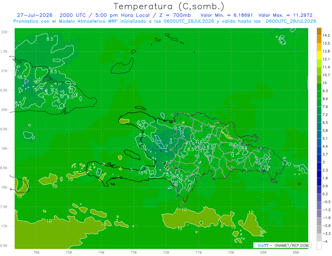Click the longitude axis label '70W'
This screenshot has width=332, height=256.
(231, 252)
